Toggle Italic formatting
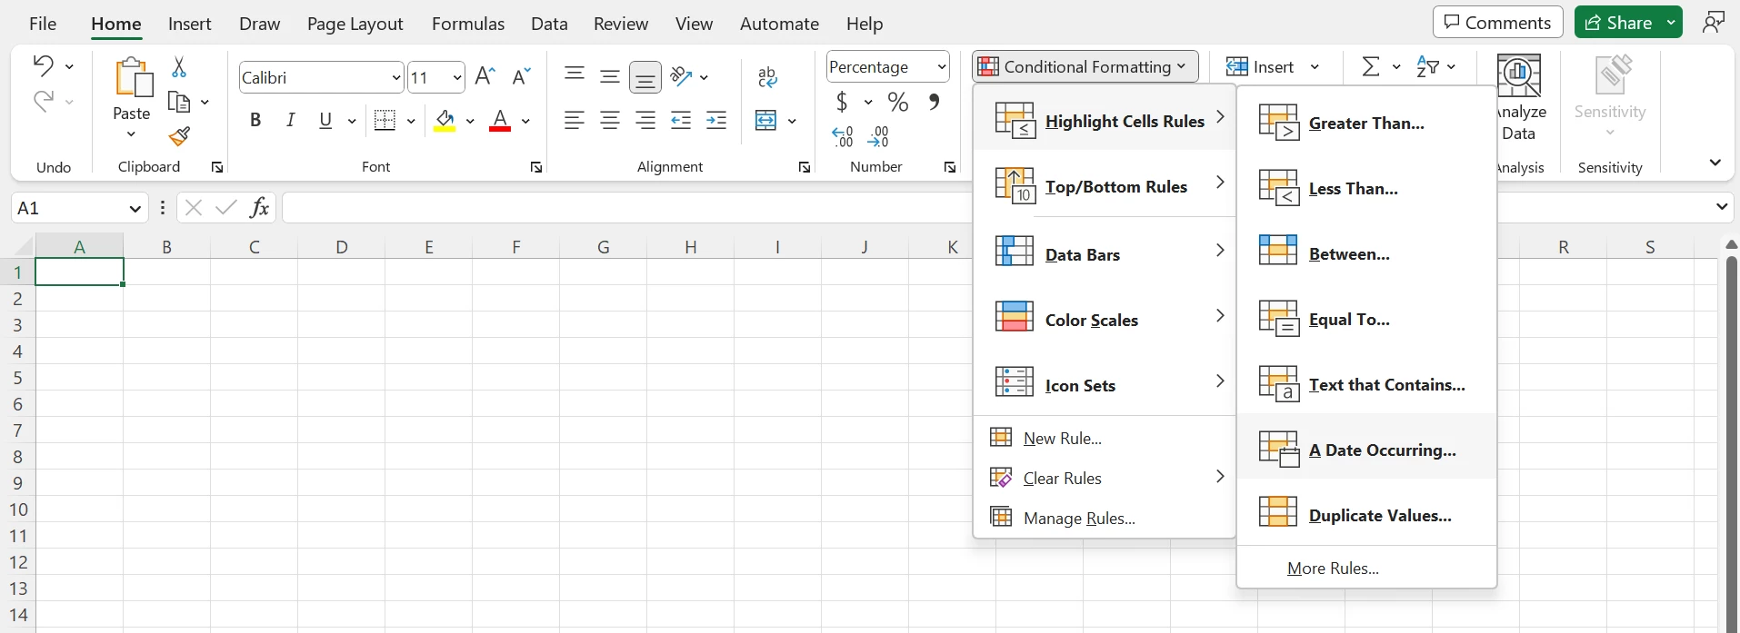The image size is (1740, 633). click(291, 120)
